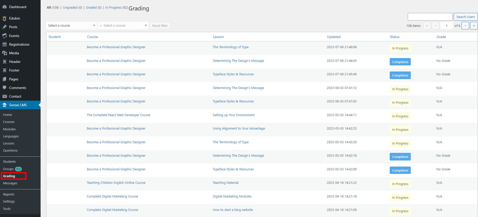Screen dimensions: 478x217
Task: Open The Complete React Web Developer Course link
Action: coord(118,115)
